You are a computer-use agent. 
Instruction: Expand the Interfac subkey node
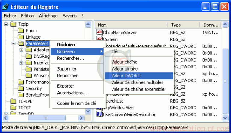(21, 63)
